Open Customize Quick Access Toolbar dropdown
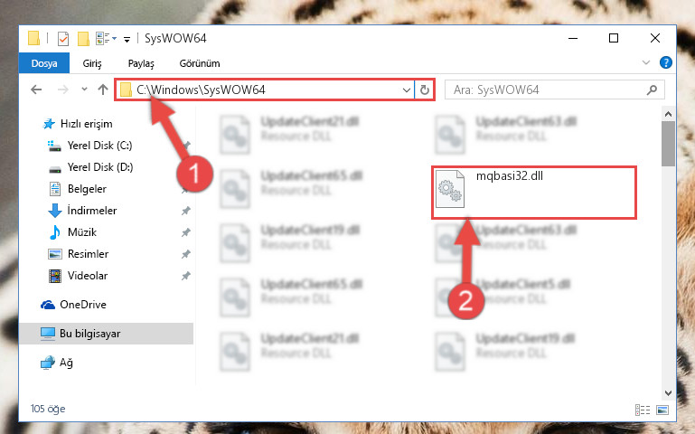 click(x=127, y=40)
